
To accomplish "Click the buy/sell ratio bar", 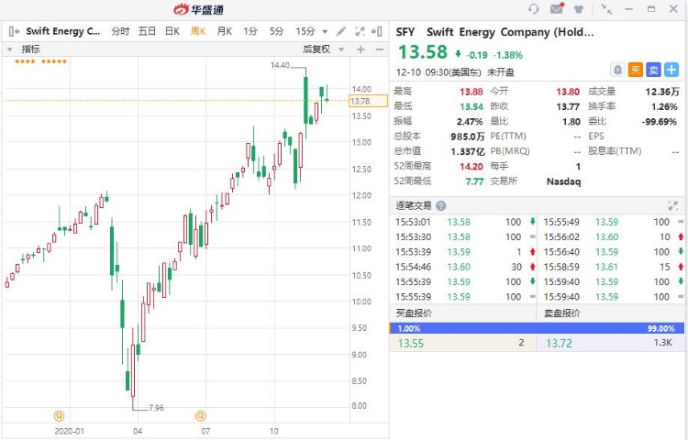I will [x=537, y=328].
